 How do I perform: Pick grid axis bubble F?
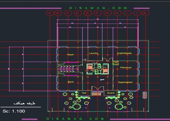97,13
